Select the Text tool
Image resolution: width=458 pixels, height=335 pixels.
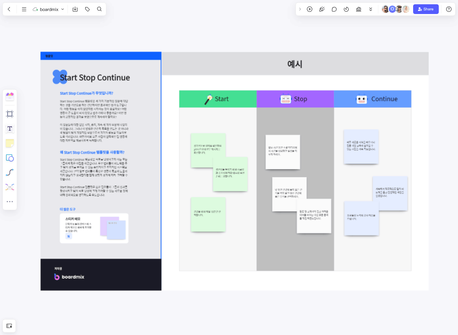pyautogui.click(x=10, y=129)
